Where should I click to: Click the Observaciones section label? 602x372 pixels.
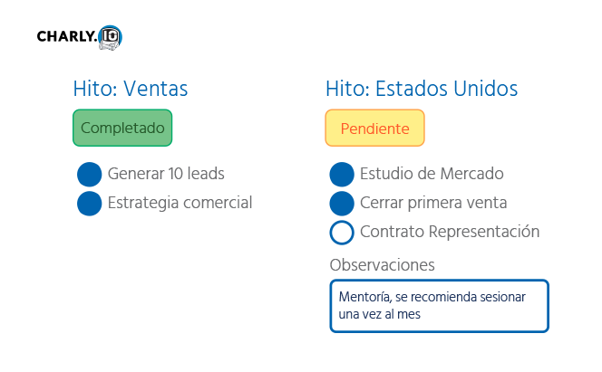[382, 265]
